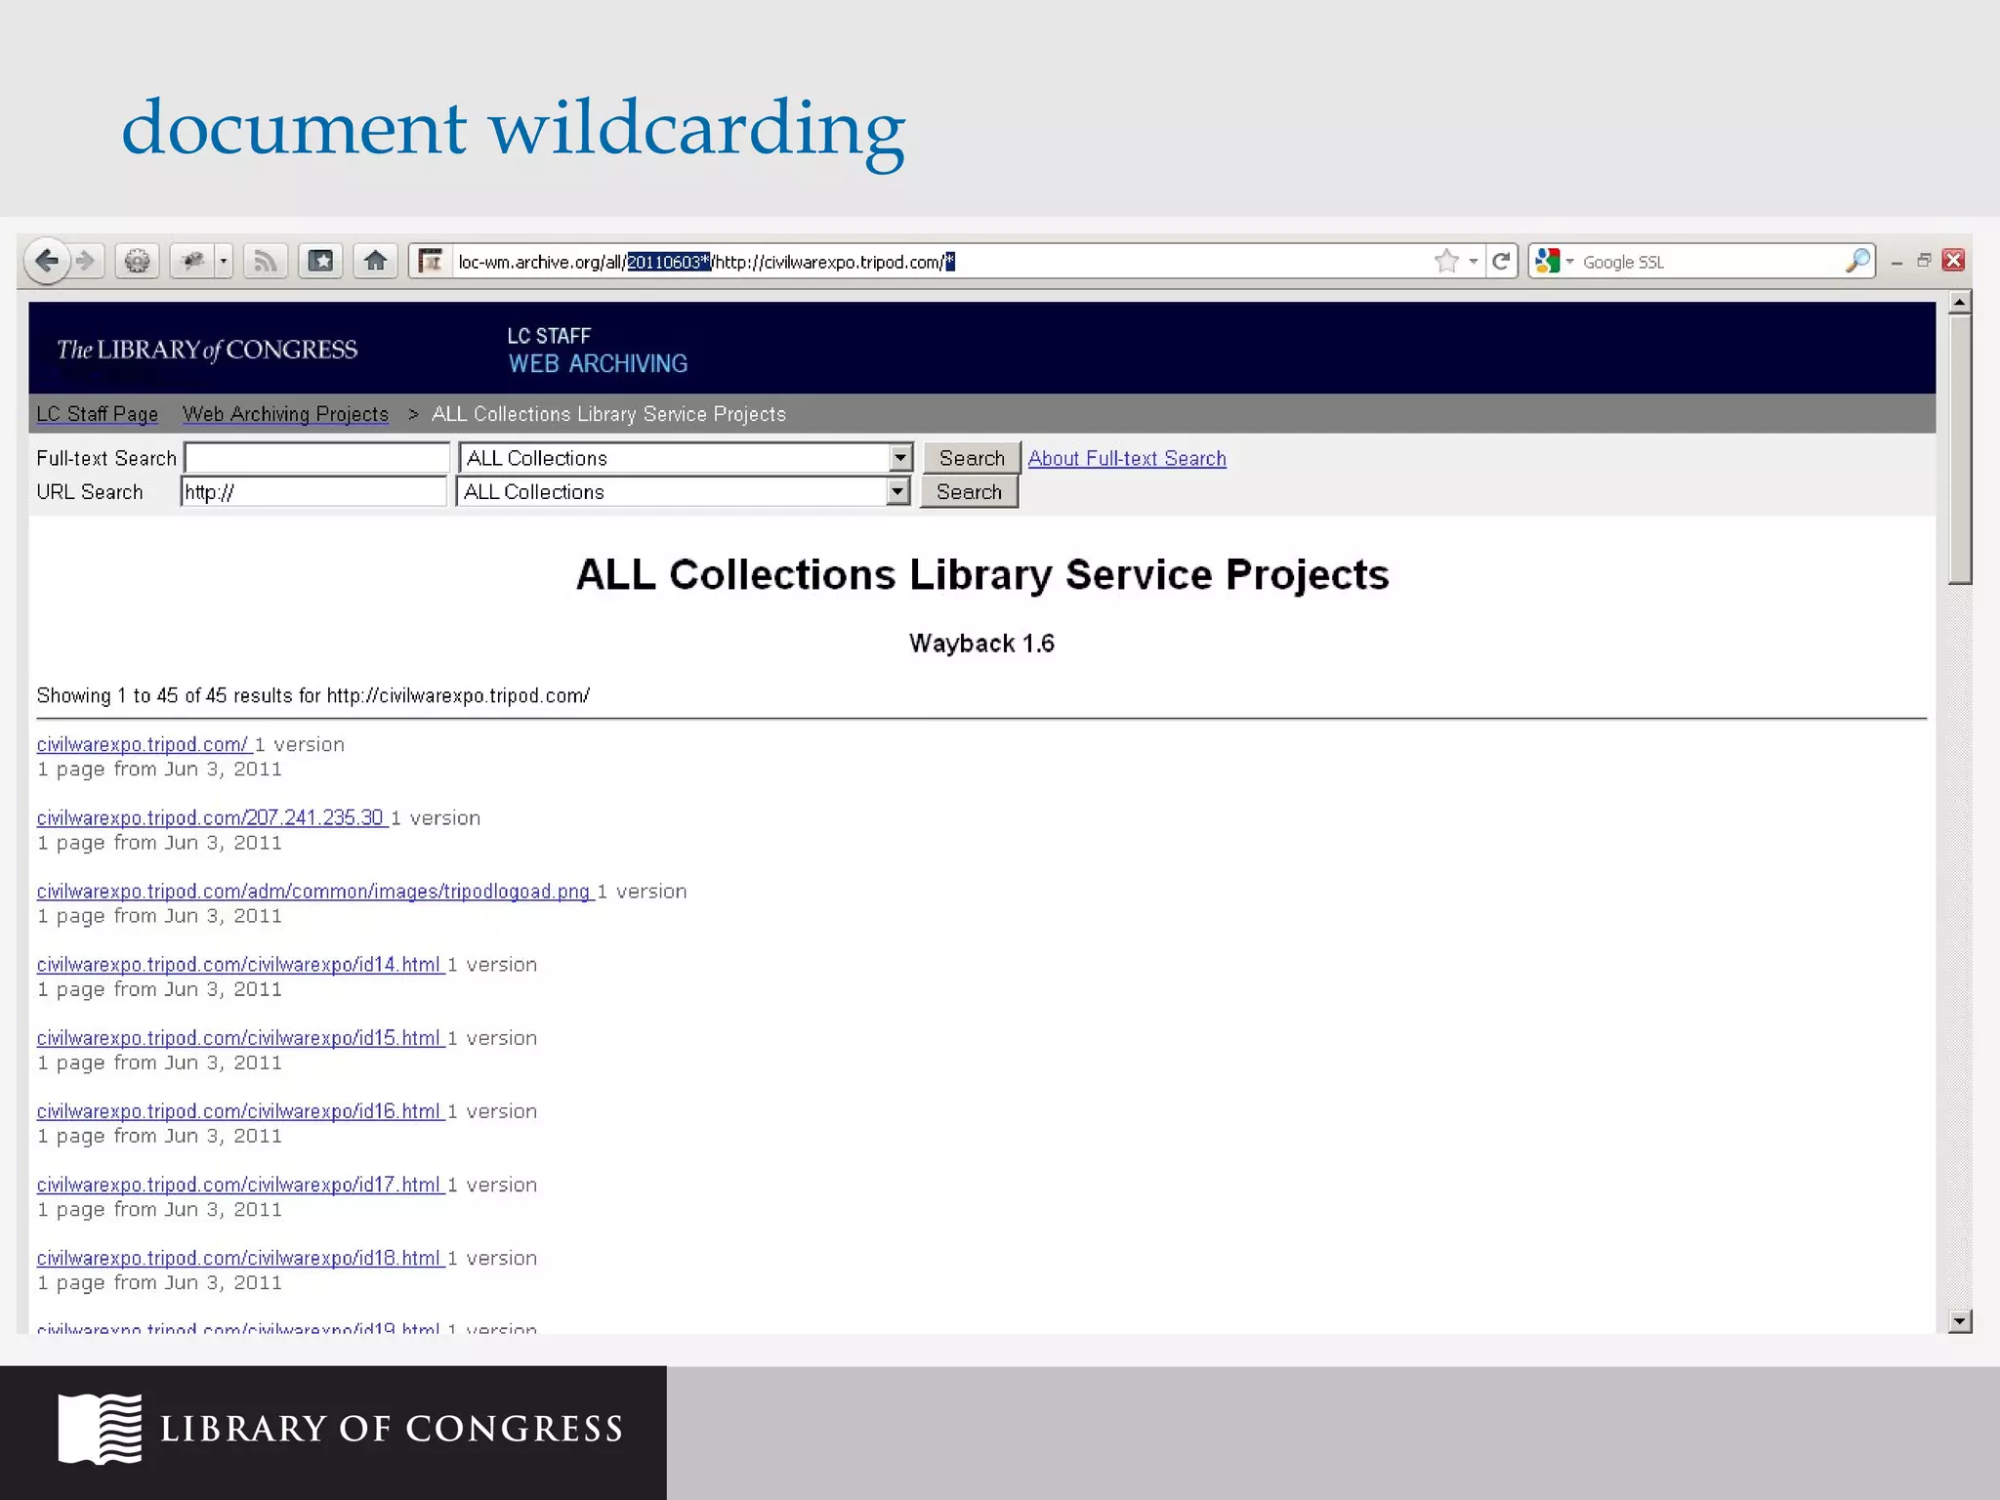This screenshot has width=2000, height=1500.
Task: Open the civilwarexpo.tripod.com/207.241.235.30 link
Action: pyautogui.click(x=210, y=817)
